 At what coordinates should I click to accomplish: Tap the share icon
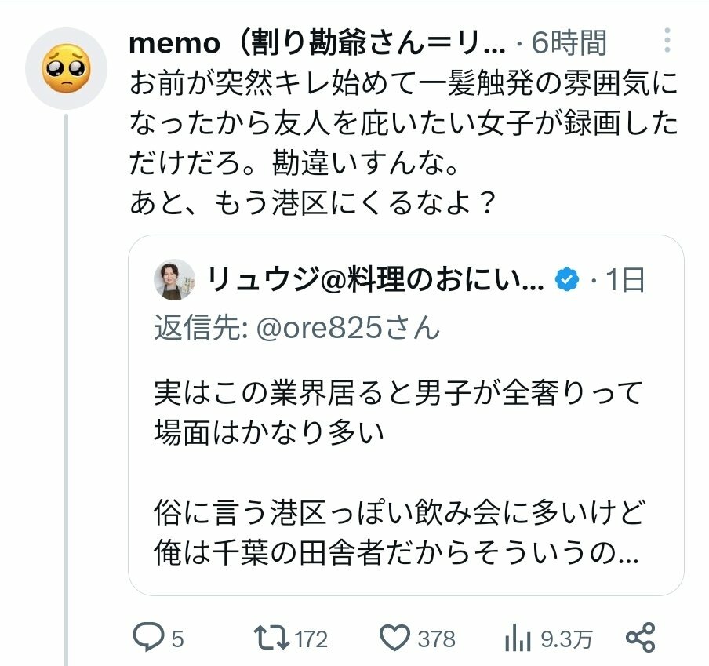[x=642, y=638]
